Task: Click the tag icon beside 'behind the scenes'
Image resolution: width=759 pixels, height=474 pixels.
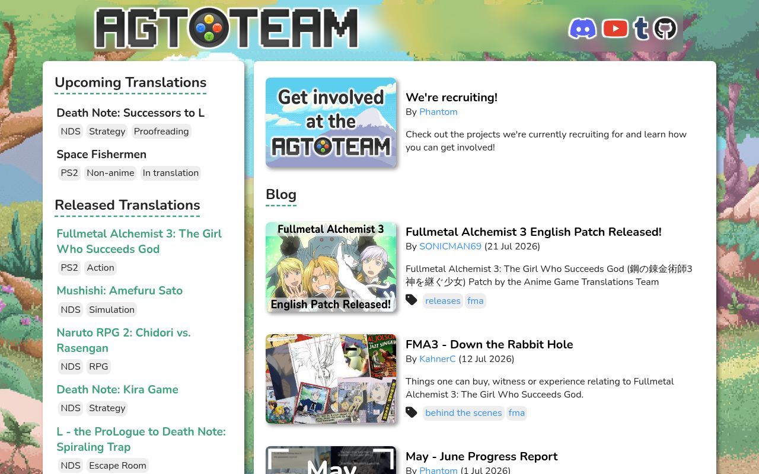Action: tap(412, 412)
